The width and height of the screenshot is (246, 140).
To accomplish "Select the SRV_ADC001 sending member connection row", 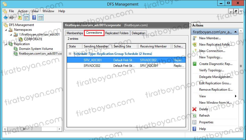I will click(x=126, y=60).
